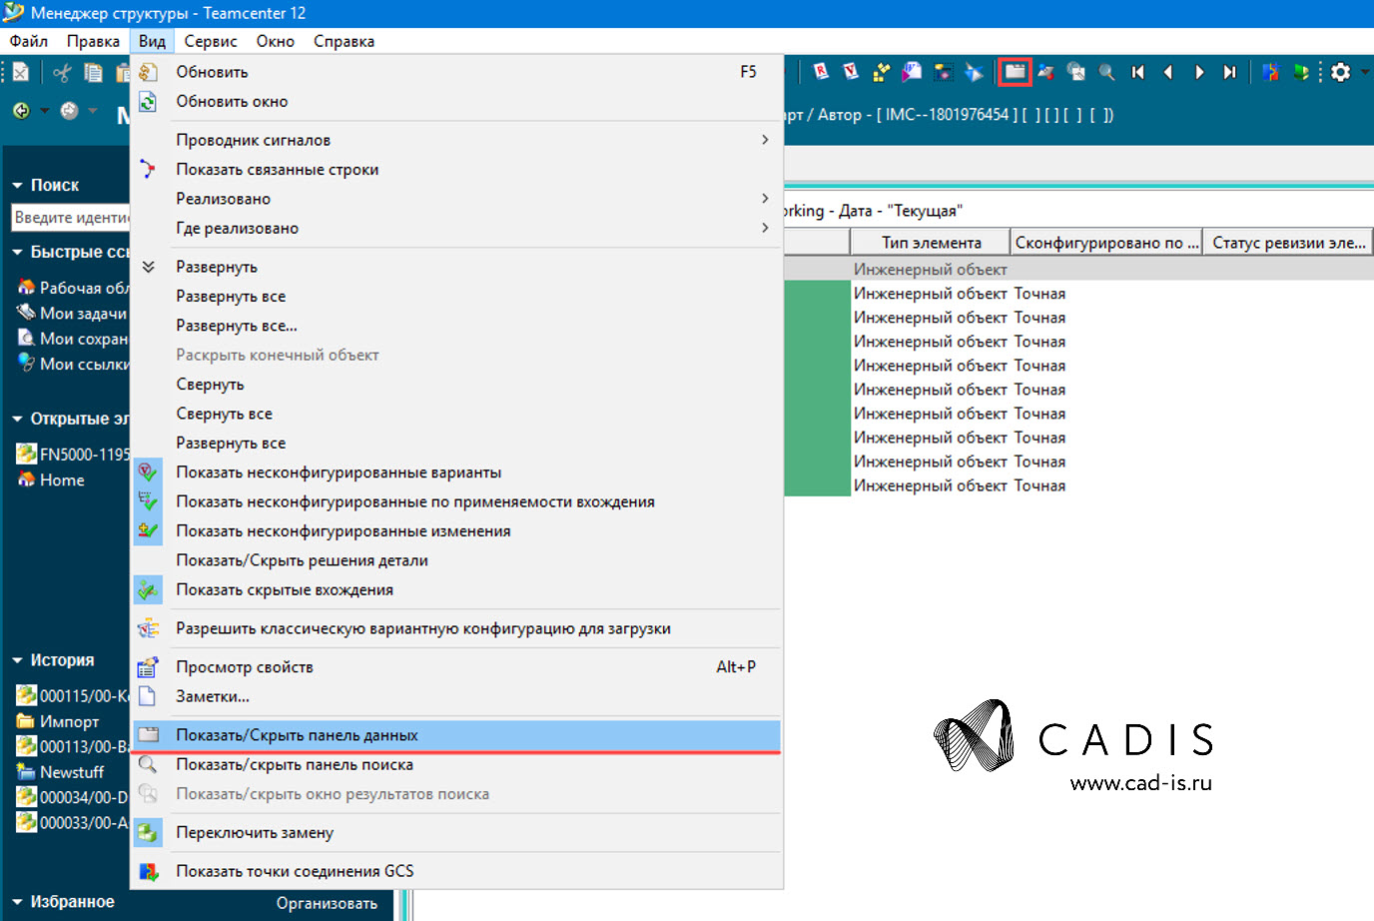Click the scissors cut icon
Image resolution: width=1374 pixels, height=921 pixels.
pyautogui.click(x=62, y=72)
